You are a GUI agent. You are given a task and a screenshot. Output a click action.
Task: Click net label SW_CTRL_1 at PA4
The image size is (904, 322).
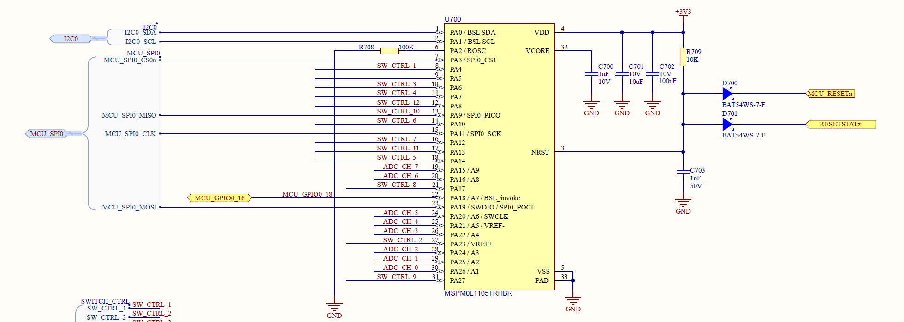click(397, 66)
